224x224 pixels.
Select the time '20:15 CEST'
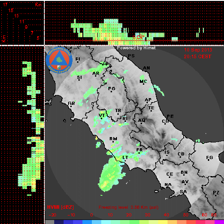coord(198,56)
